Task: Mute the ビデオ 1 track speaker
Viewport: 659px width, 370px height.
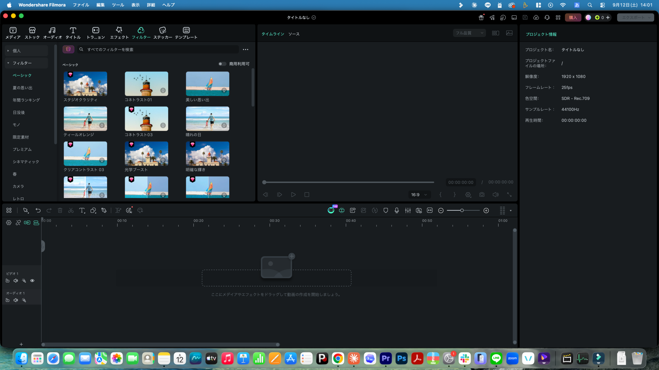Action: tap(16, 281)
